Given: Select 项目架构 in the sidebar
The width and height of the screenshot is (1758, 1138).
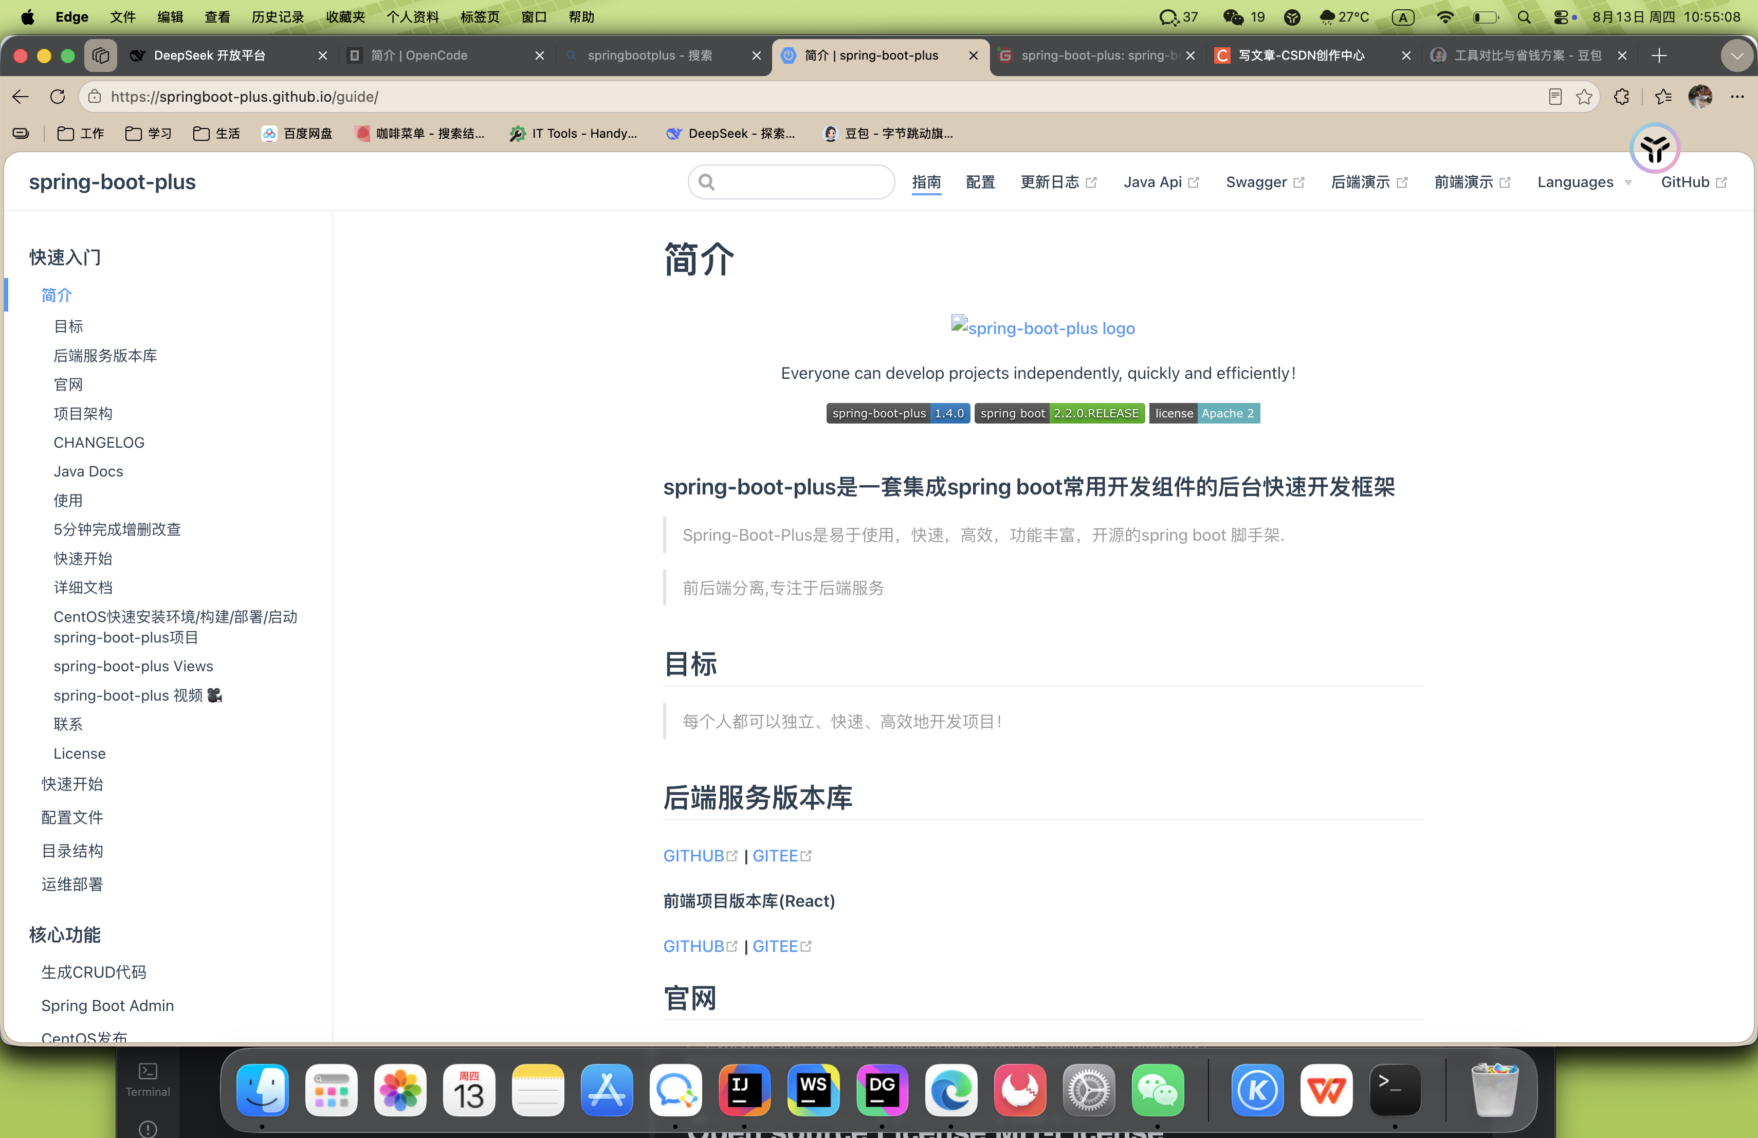Looking at the screenshot, I should pos(83,414).
